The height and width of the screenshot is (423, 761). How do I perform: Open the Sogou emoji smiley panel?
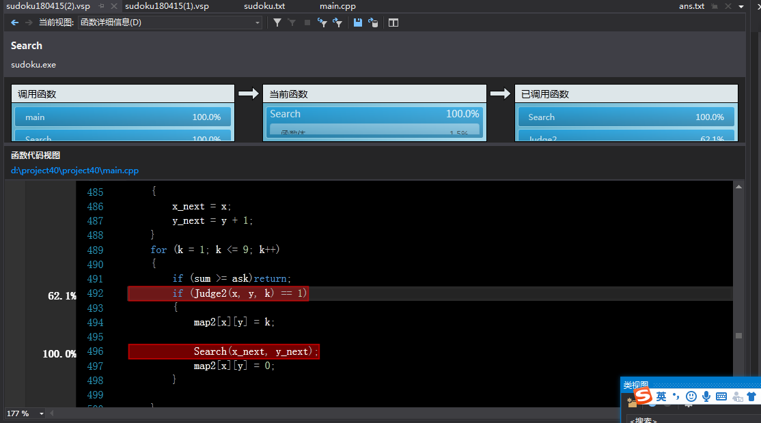(x=691, y=396)
